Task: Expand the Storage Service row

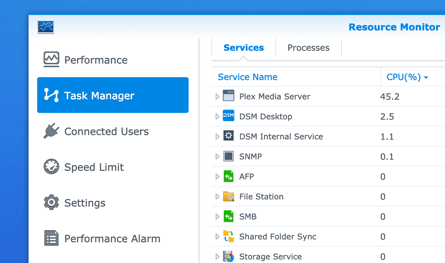Action: point(217,257)
